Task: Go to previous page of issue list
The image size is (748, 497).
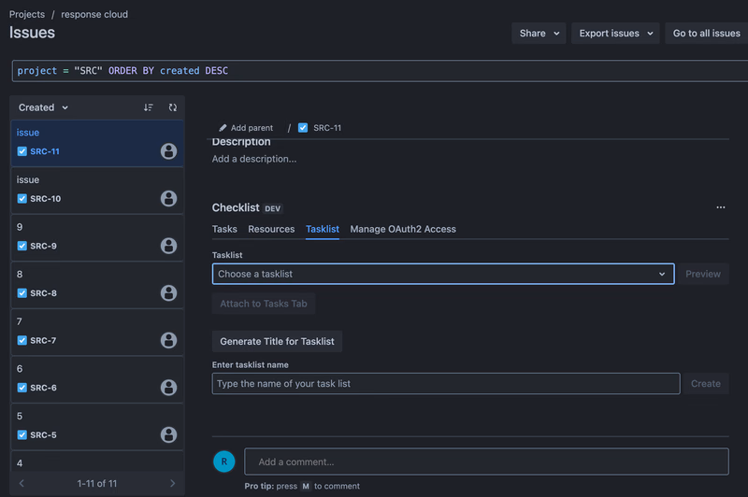Action: pyautogui.click(x=22, y=483)
